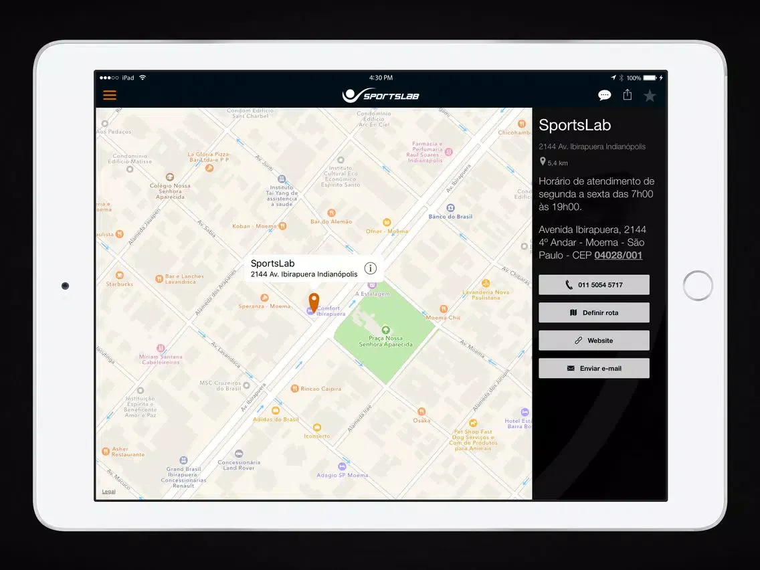Select Banco do Brasil map marker
Viewport: 760px width, 570px height.
click(450, 208)
